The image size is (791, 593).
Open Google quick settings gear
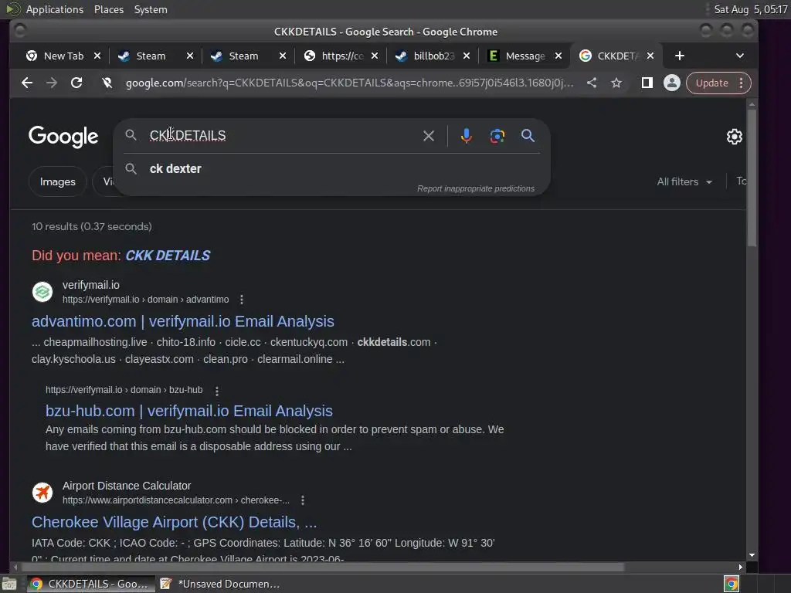(x=734, y=136)
